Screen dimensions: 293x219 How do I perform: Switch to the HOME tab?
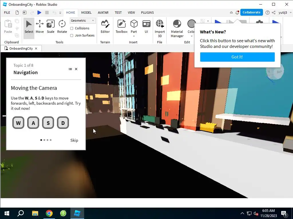(x=71, y=13)
